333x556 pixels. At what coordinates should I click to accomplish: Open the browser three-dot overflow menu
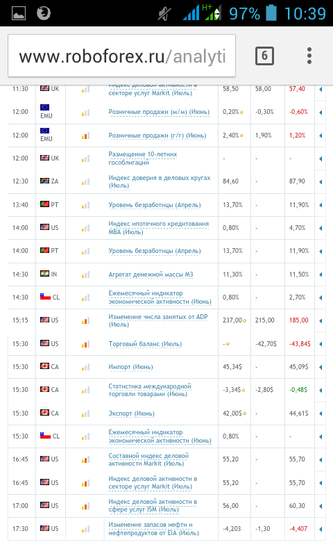click(x=309, y=56)
